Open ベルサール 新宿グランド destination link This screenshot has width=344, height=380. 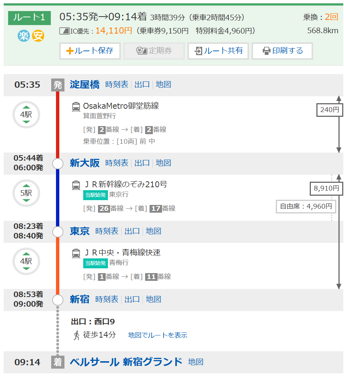click(x=126, y=362)
